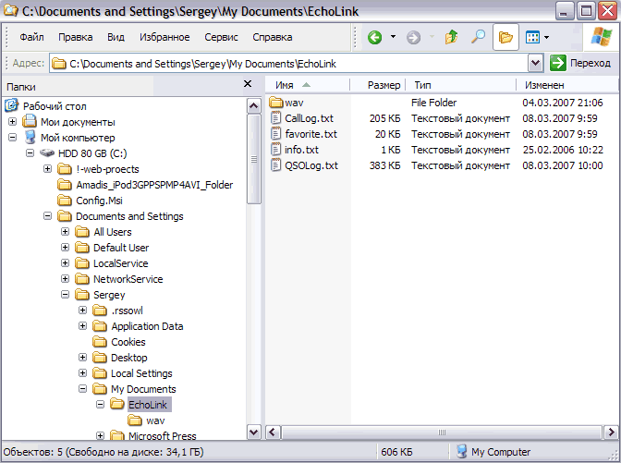Click the Windows flag logo
This screenshot has height=463, width=621.
601,37
